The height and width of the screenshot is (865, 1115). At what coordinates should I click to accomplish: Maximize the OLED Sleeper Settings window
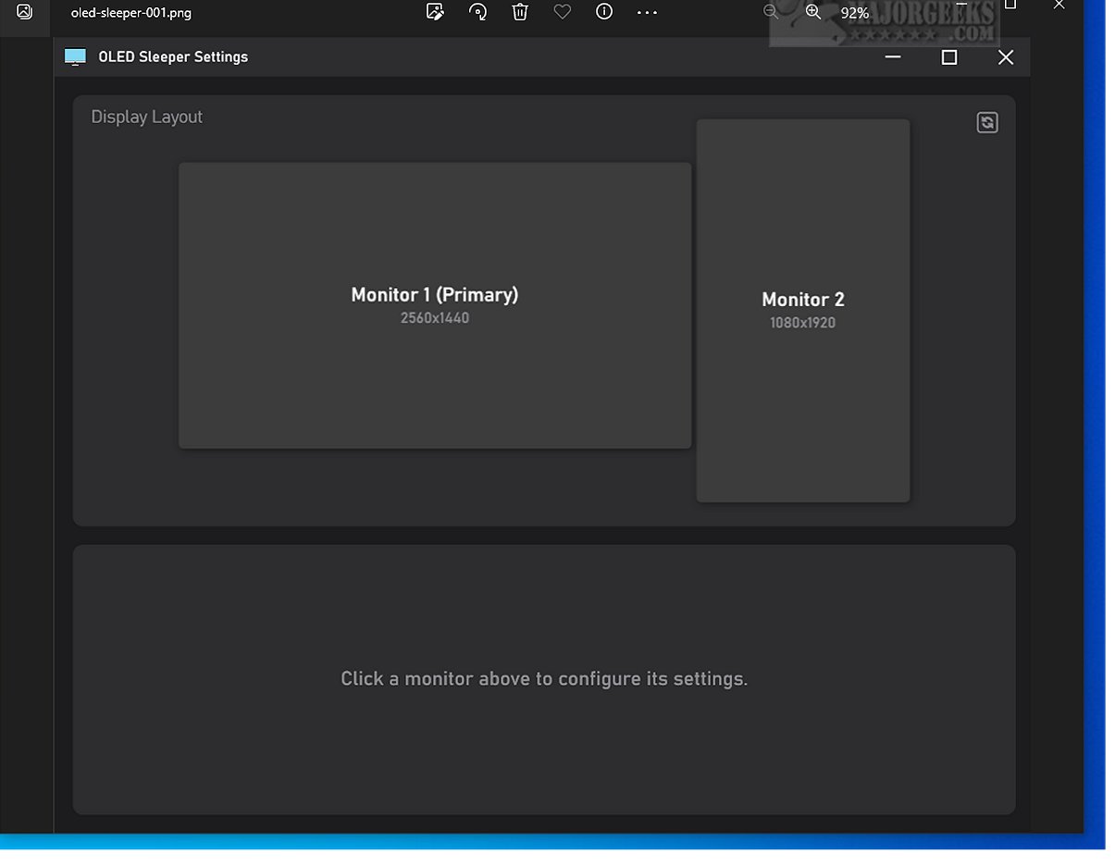(x=948, y=57)
